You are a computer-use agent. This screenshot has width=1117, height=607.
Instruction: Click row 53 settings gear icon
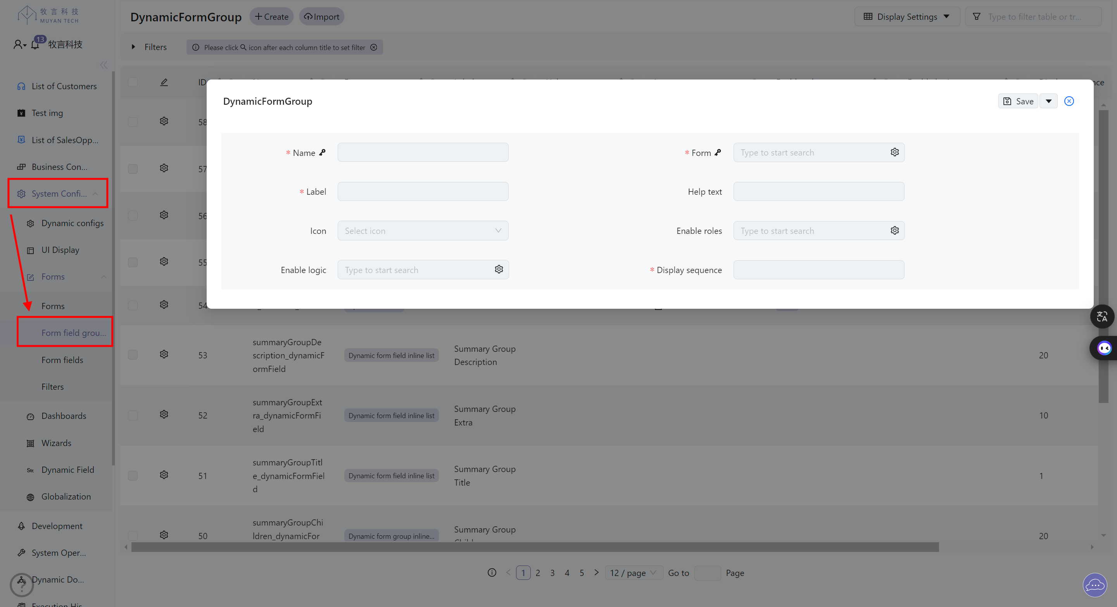pos(164,355)
